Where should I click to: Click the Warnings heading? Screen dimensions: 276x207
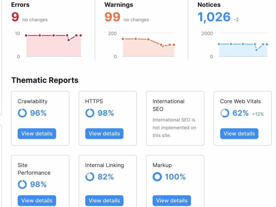119,5
